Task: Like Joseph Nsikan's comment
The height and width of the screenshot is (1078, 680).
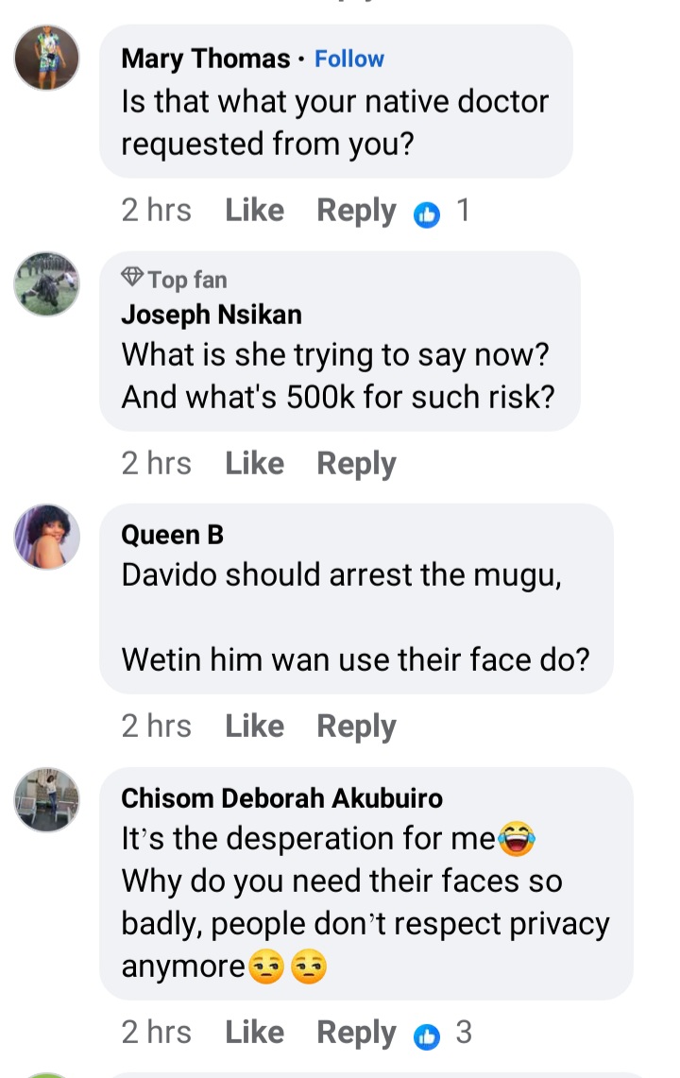Action: (x=254, y=463)
